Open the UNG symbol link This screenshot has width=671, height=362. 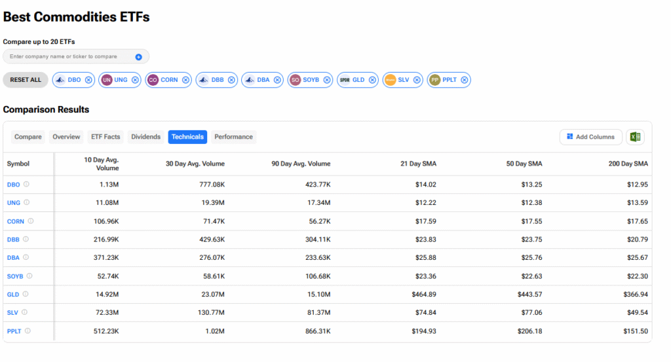pyautogui.click(x=14, y=202)
